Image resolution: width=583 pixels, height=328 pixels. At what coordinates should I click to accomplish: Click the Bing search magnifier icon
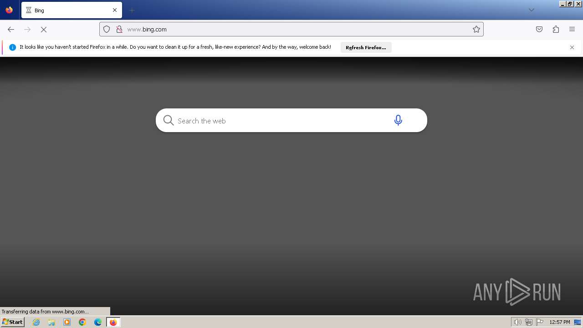pyautogui.click(x=169, y=120)
